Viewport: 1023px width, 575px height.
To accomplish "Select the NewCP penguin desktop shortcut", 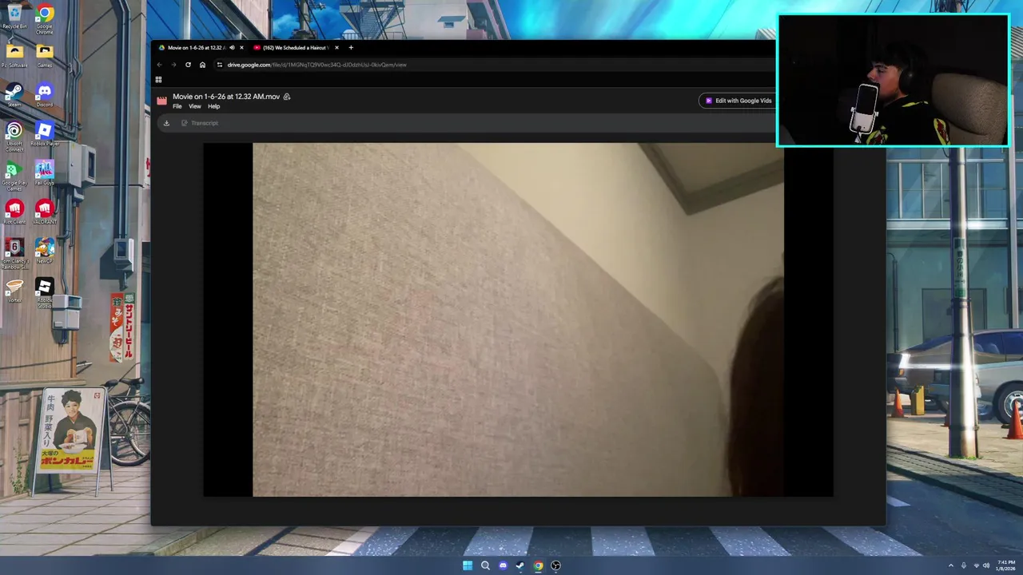I will coord(45,251).
